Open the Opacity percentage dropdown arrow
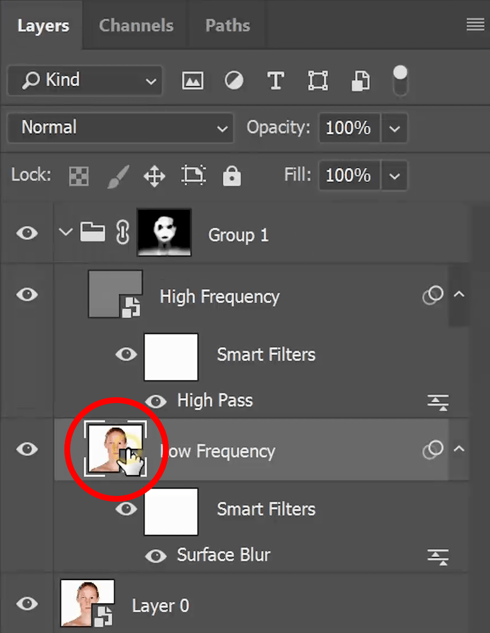 coord(395,128)
